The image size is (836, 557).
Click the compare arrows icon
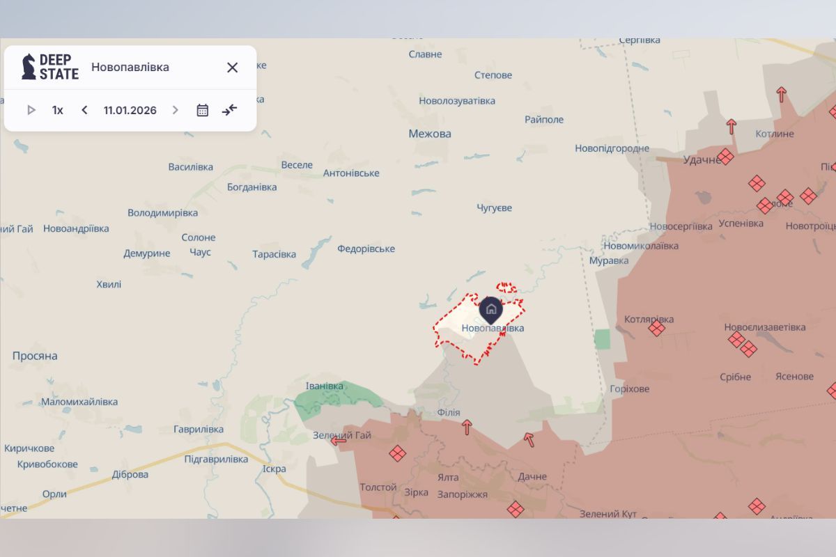click(230, 110)
